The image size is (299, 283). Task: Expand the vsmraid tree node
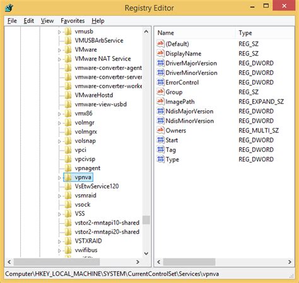point(59,196)
